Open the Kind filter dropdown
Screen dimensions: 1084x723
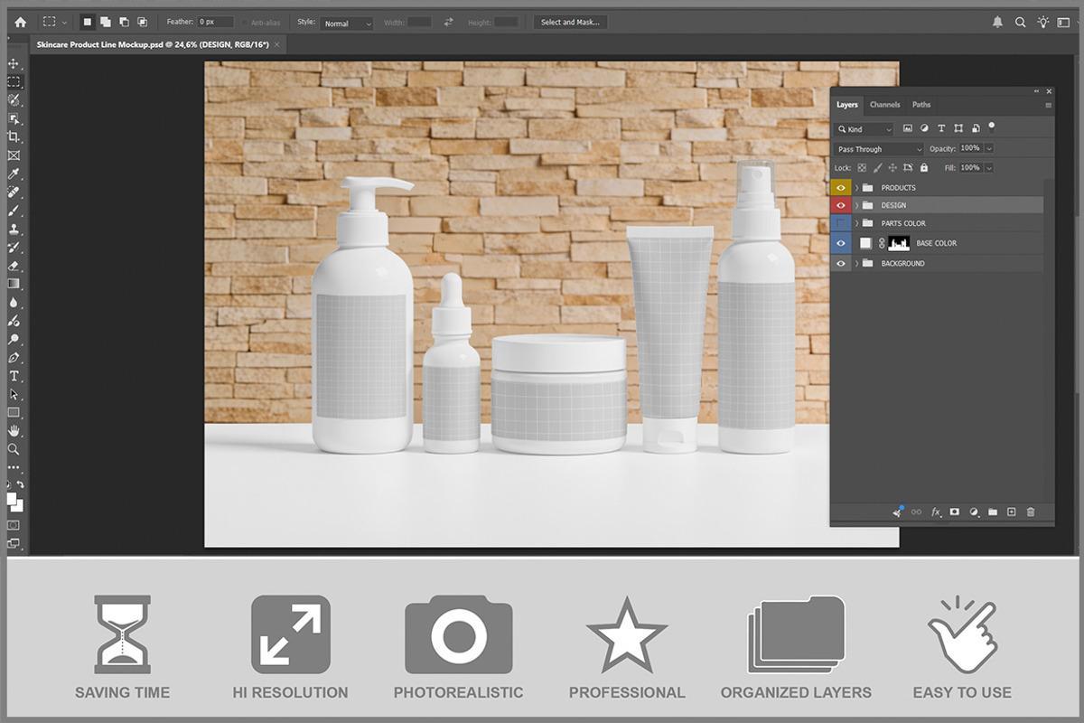(x=864, y=129)
